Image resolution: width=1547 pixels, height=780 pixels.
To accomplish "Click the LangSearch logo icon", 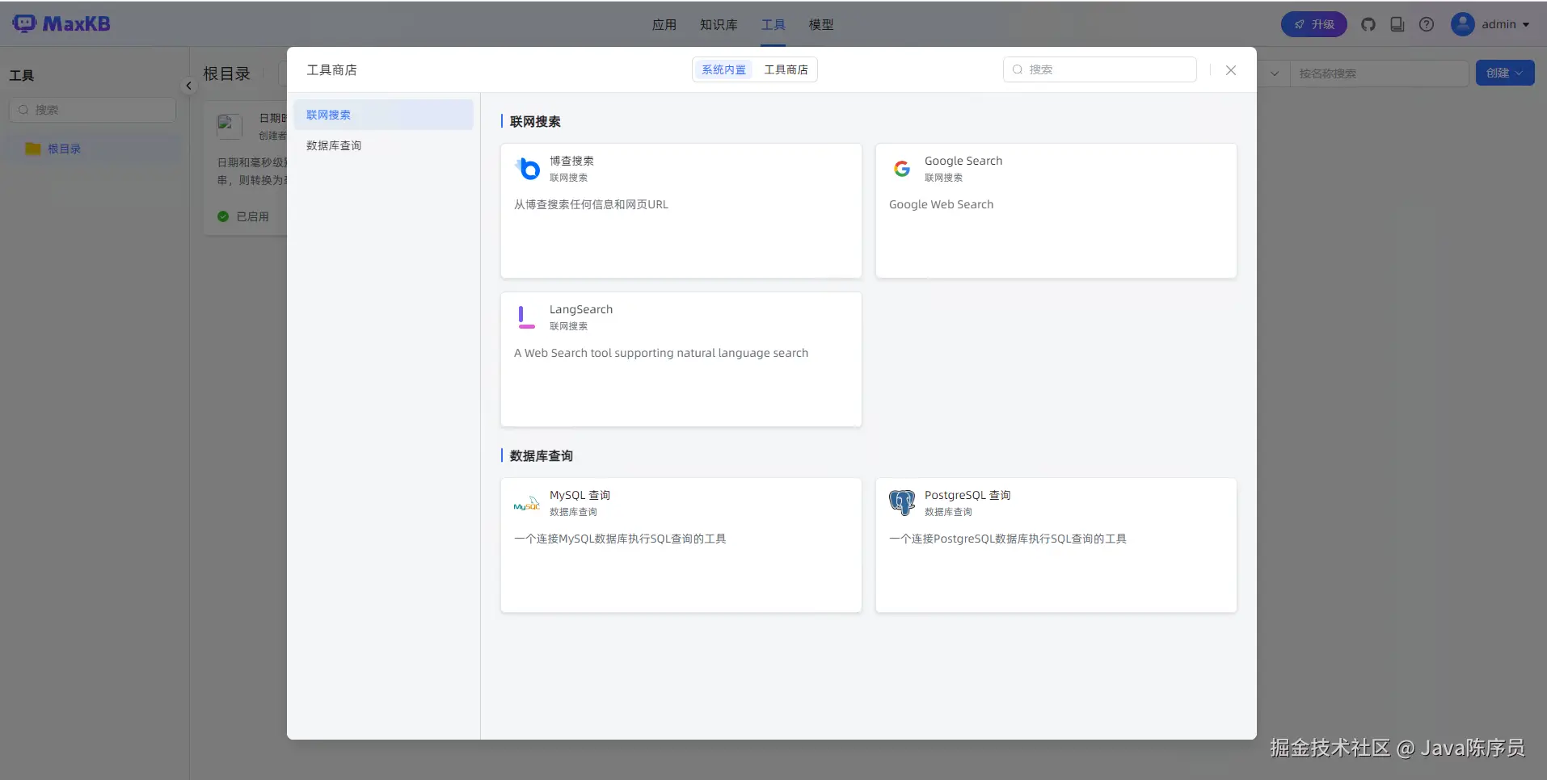I will coord(527,317).
